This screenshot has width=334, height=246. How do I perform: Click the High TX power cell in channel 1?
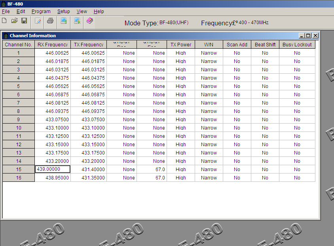181,53
